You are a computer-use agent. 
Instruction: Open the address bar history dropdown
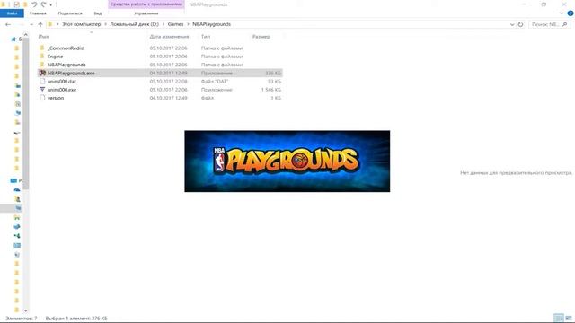tap(512, 24)
